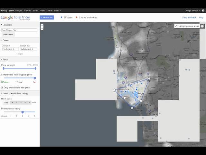Click the Add shape button
Screen dimensions: 206x155
pos(8,35)
